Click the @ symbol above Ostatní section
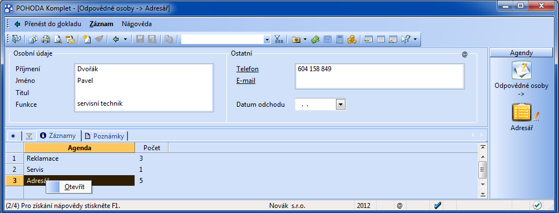The width and height of the screenshot is (559, 213). (x=464, y=55)
